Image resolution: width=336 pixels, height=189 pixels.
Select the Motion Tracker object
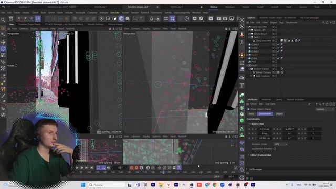coord(261,69)
